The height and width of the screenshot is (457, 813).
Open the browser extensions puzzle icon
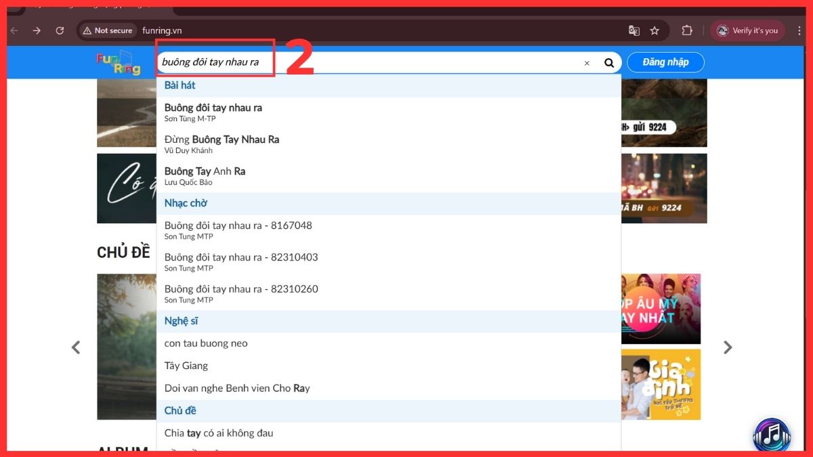pyautogui.click(x=687, y=30)
